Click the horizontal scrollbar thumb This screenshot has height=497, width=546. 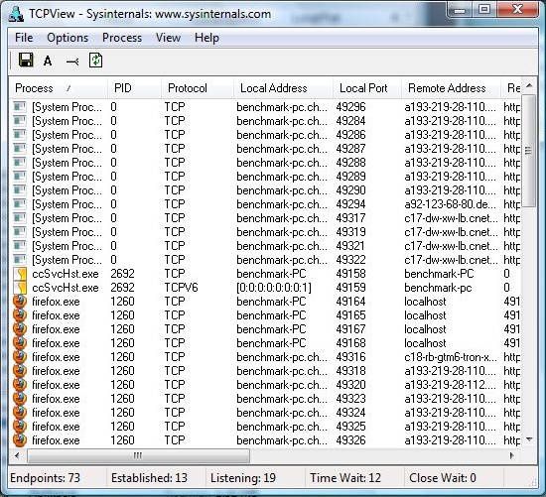coord(138,455)
